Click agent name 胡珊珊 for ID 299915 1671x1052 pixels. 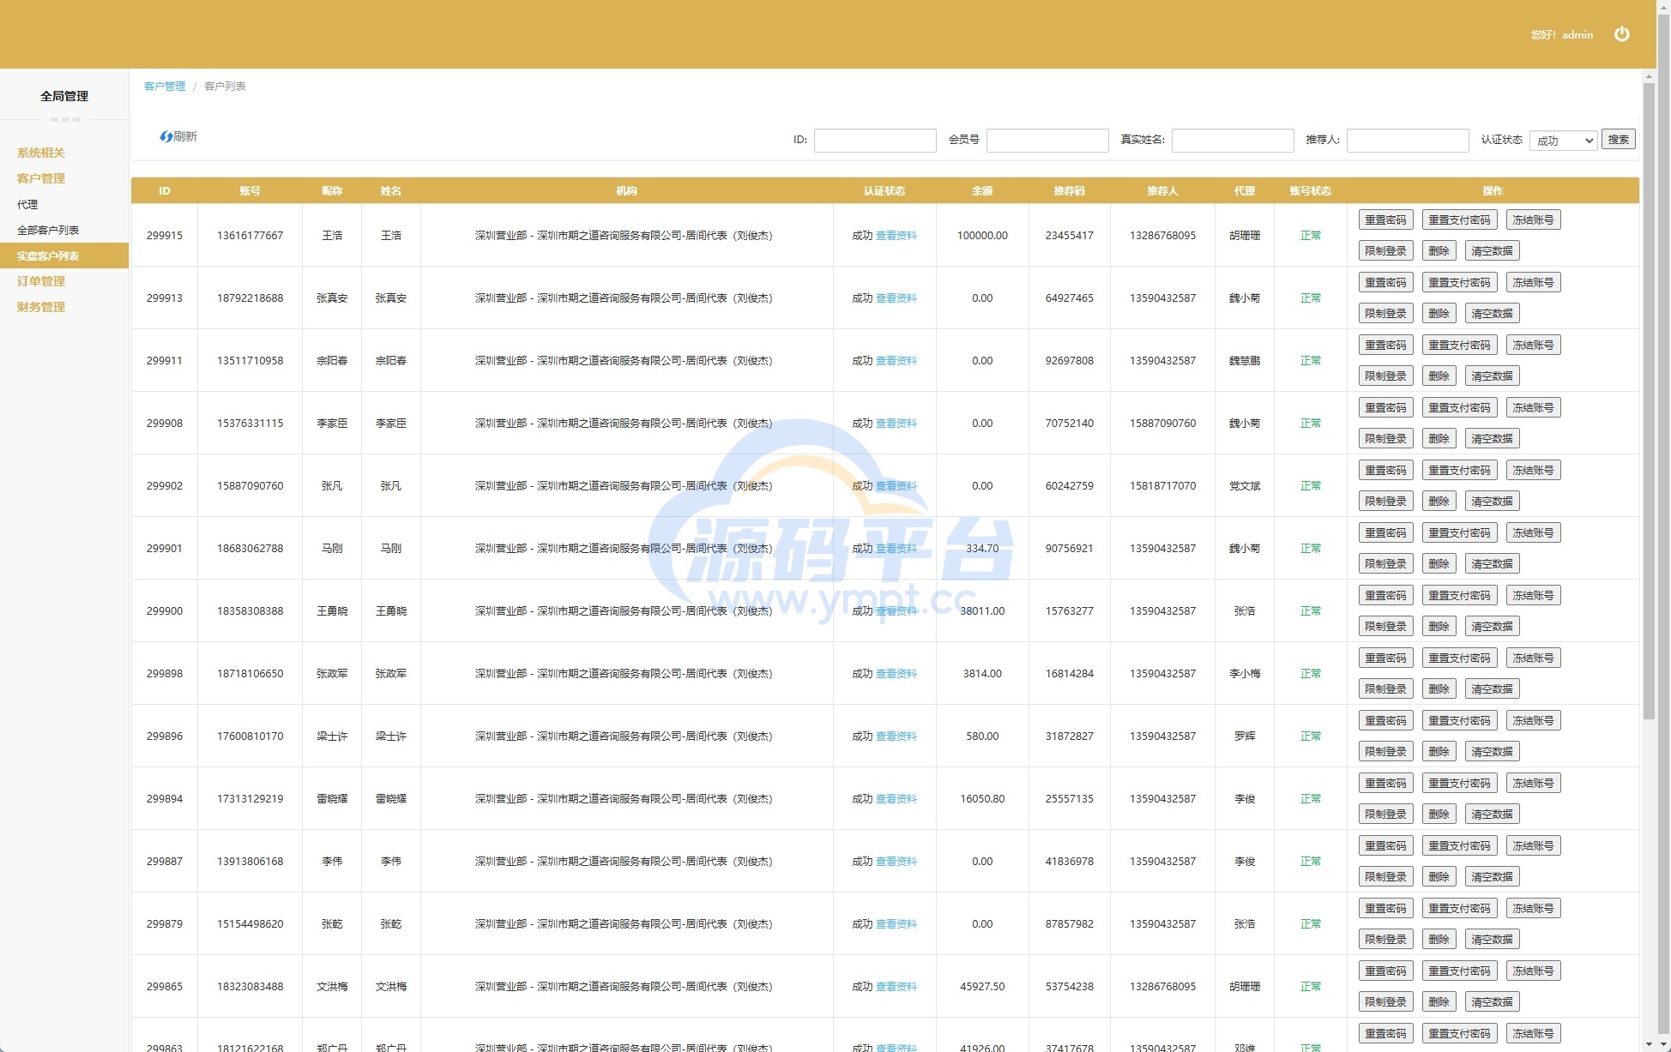tap(1245, 236)
